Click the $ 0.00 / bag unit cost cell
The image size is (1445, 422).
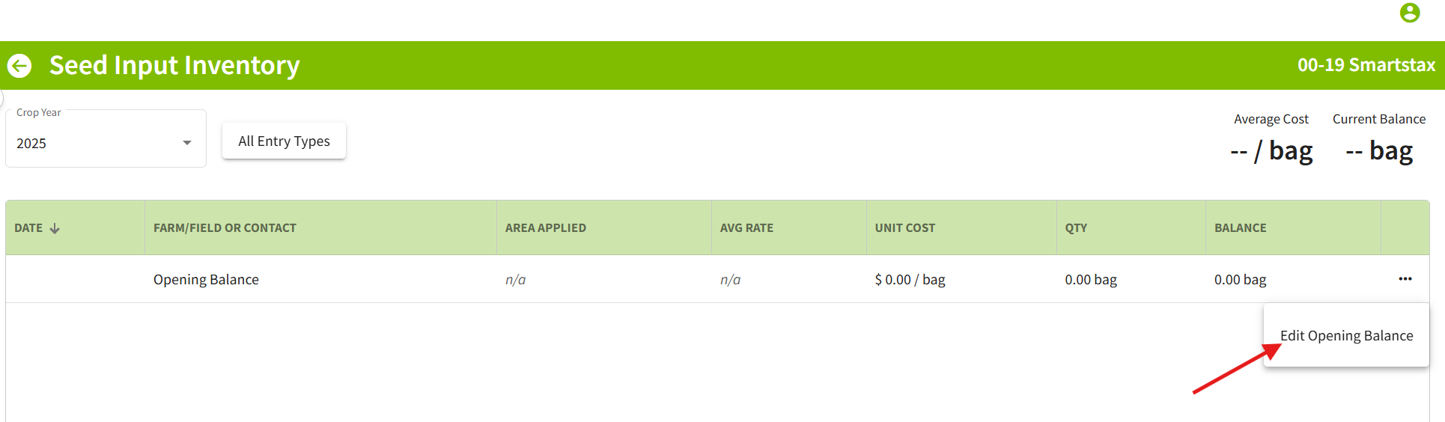coord(910,280)
